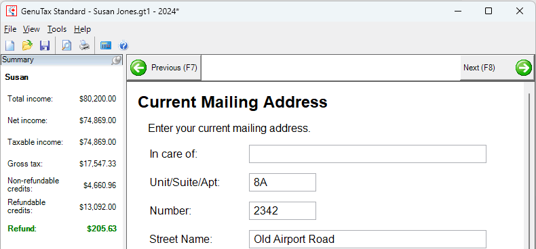
Task: Open a tax return with folder icon
Action: point(27,45)
